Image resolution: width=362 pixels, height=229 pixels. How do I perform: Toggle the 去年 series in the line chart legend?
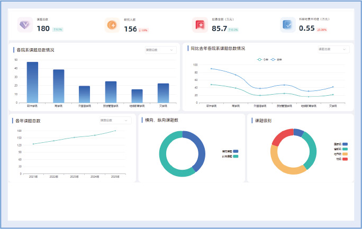tap(276, 59)
